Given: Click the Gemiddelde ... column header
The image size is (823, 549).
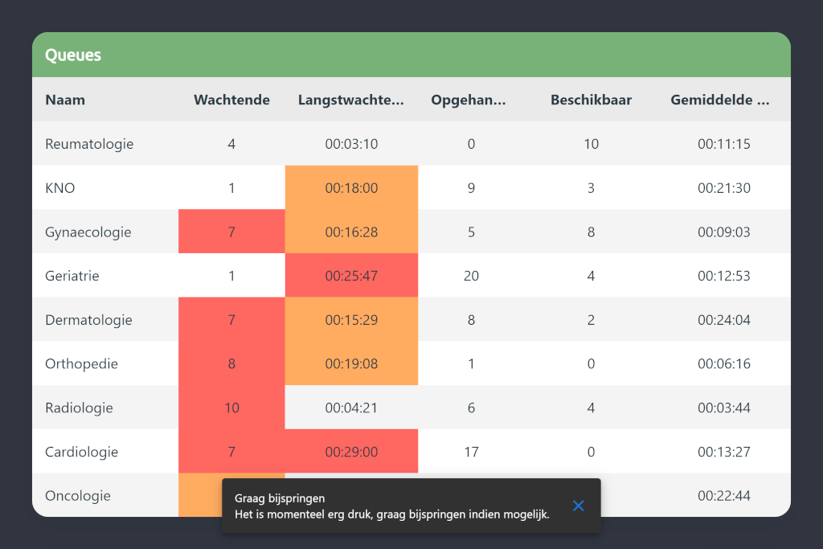Looking at the screenshot, I should 720,100.
